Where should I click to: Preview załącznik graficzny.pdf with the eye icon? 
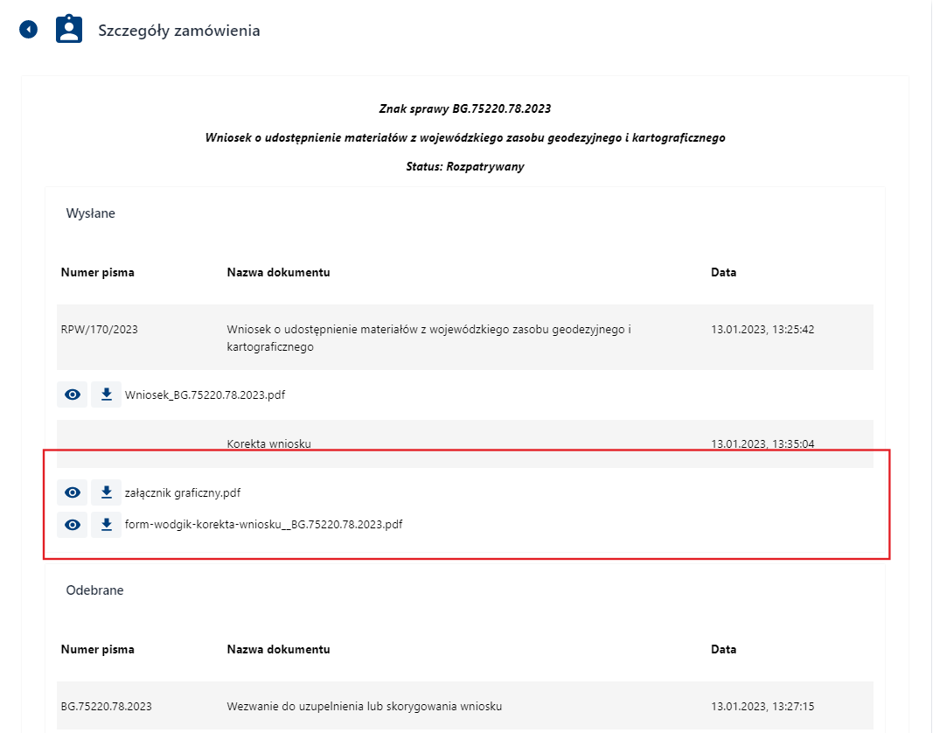coord(73,492)
